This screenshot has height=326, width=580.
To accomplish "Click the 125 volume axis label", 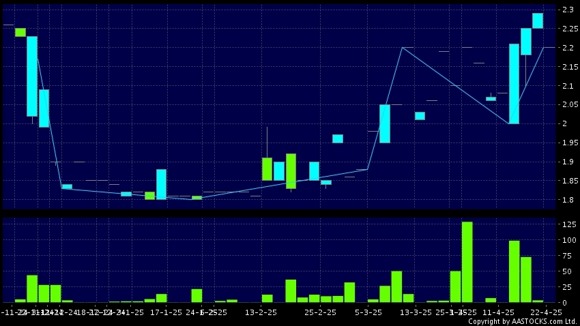I will [569, 224].
